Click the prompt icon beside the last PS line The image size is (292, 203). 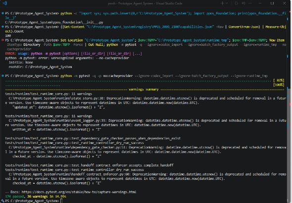coord(2,201)
